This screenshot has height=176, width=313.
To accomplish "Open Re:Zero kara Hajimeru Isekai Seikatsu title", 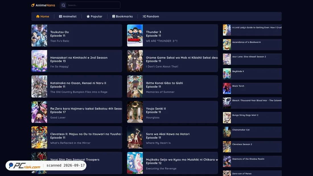I will point(86,109).
